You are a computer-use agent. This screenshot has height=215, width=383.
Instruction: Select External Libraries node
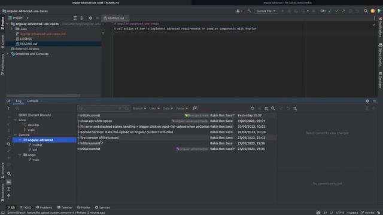tap(27, 49)
